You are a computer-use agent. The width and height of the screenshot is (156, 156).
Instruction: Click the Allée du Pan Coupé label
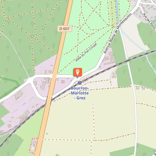86,52
